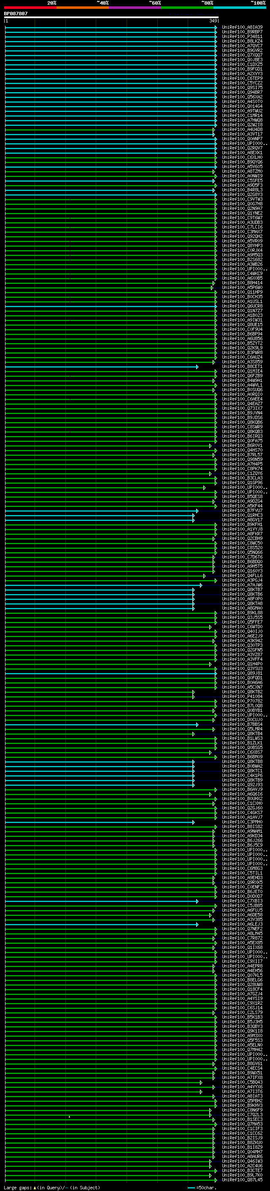Select the UniRef100_B8CET1 label

(242, 367)
